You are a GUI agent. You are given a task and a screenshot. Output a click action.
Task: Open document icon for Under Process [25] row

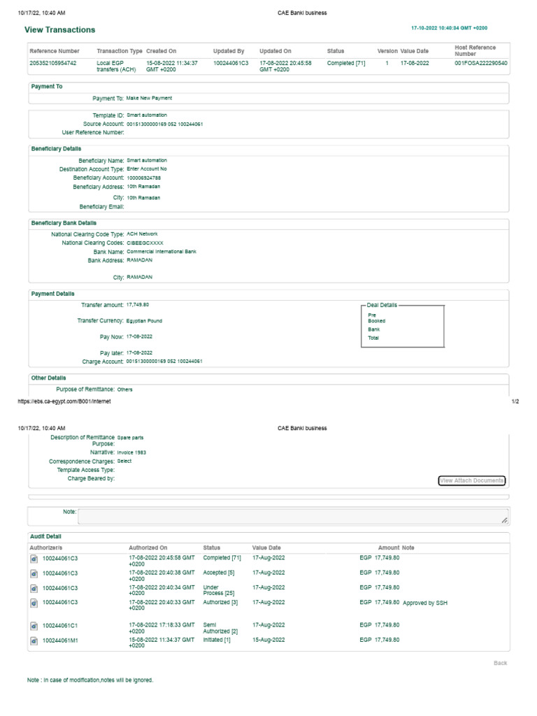(34, 589)
